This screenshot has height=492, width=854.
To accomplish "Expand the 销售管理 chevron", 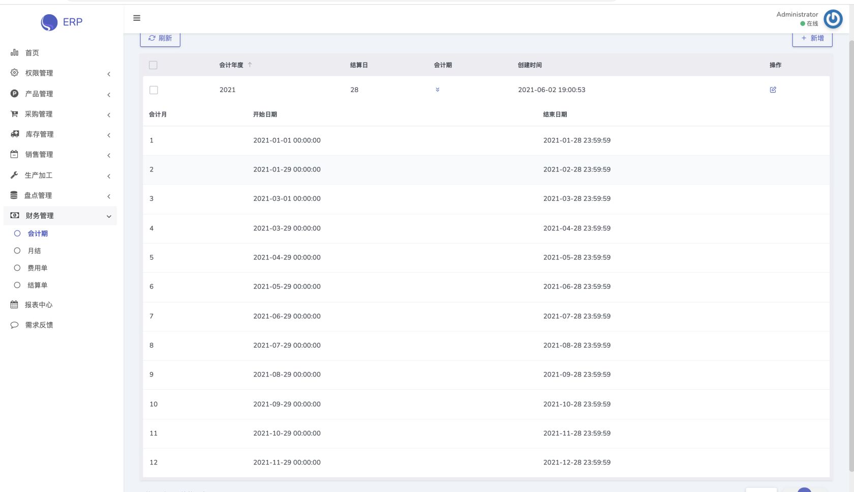I will 109,155.
